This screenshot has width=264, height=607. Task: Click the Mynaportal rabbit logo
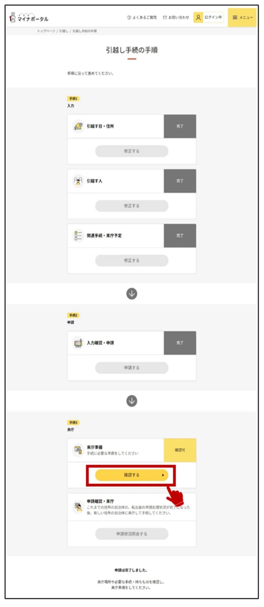point(12,18)
